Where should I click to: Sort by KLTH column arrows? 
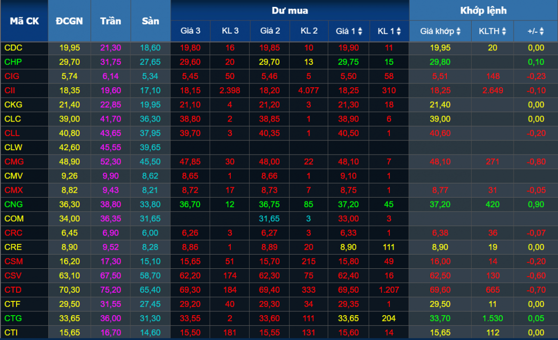point(504,31)
